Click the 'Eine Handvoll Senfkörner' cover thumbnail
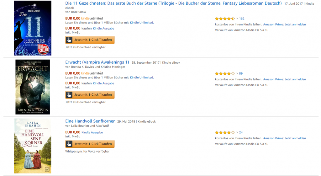This screenshot has height=176, width=321. click(33, 146)
